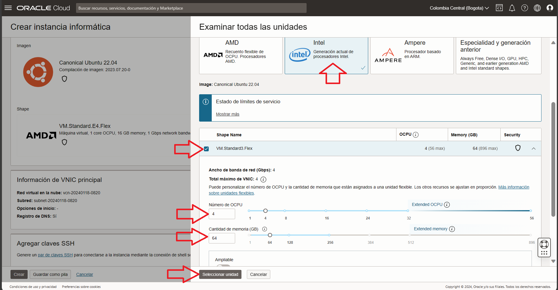Open Condiciones de uso y privacidad link
The image size is (558, 290).
pos(33,287)
